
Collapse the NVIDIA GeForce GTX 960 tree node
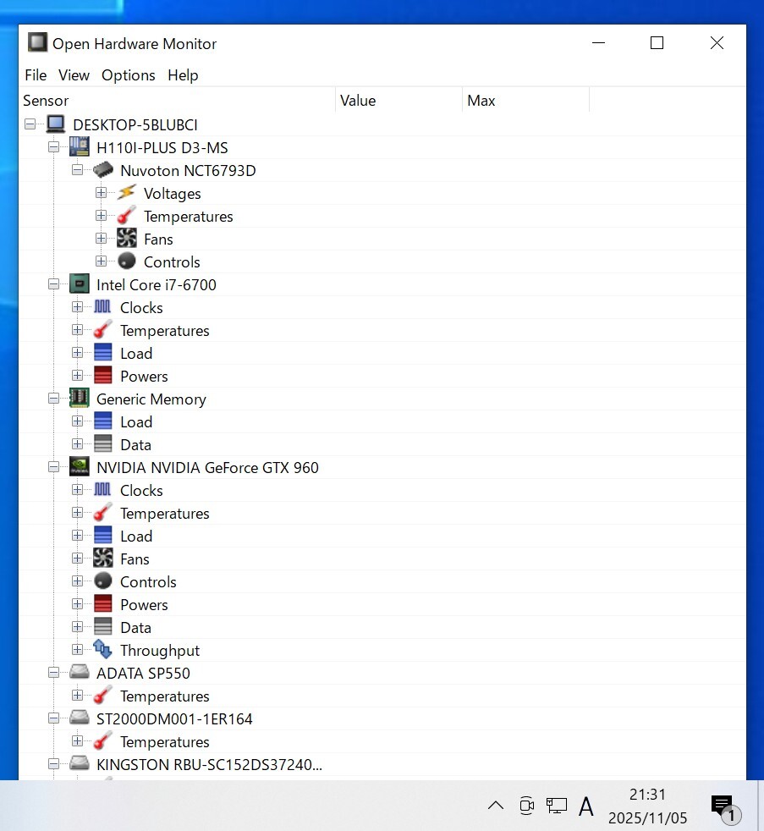pyautogui.click(x=54, y=468)
